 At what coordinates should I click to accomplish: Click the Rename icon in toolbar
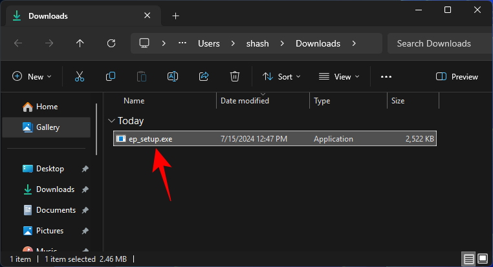coord(173,76)
